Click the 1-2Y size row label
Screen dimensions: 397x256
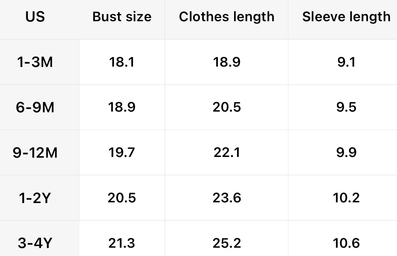[35, 198]
